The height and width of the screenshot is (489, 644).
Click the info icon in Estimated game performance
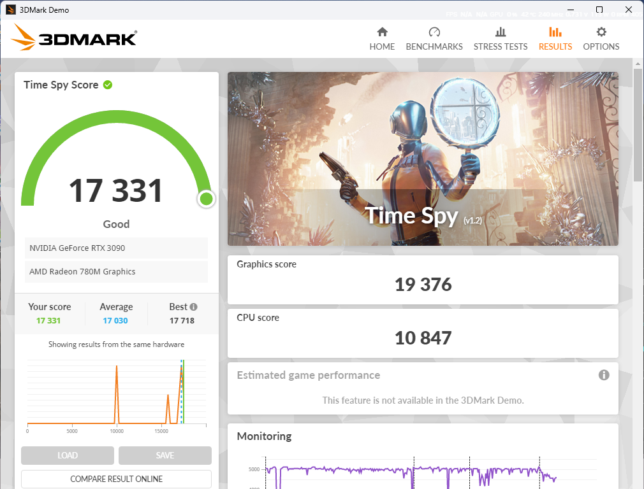click(x=604, y=375)
